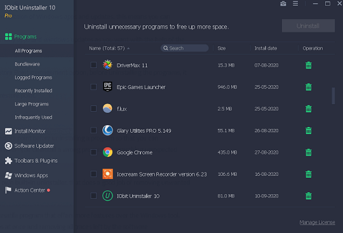
Task: Tick the DriverMax 11 checkbox
Action: click(93, 65)
